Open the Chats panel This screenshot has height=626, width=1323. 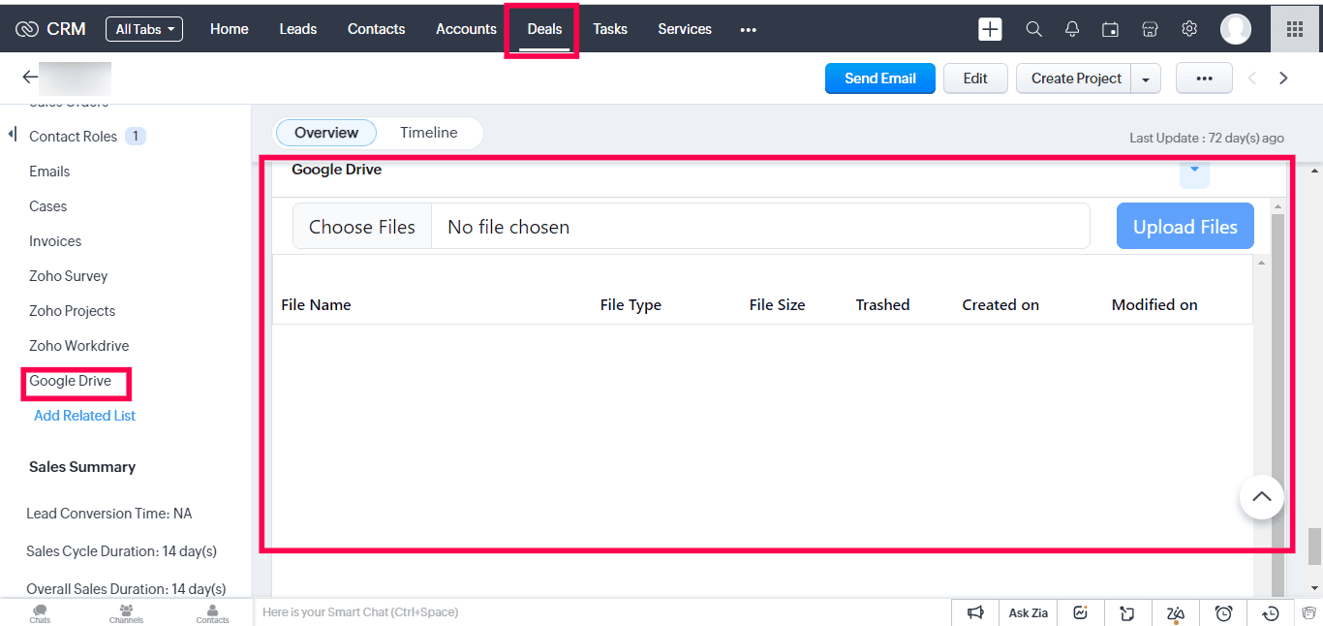40,613
